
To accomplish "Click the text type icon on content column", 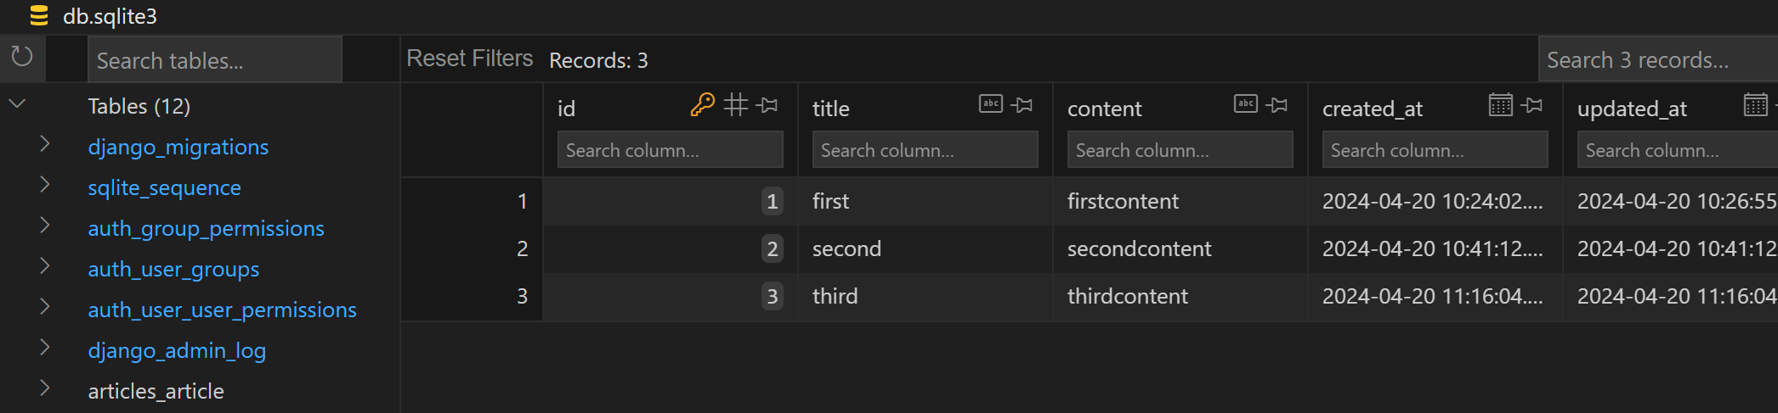I will coord(1246,104).
